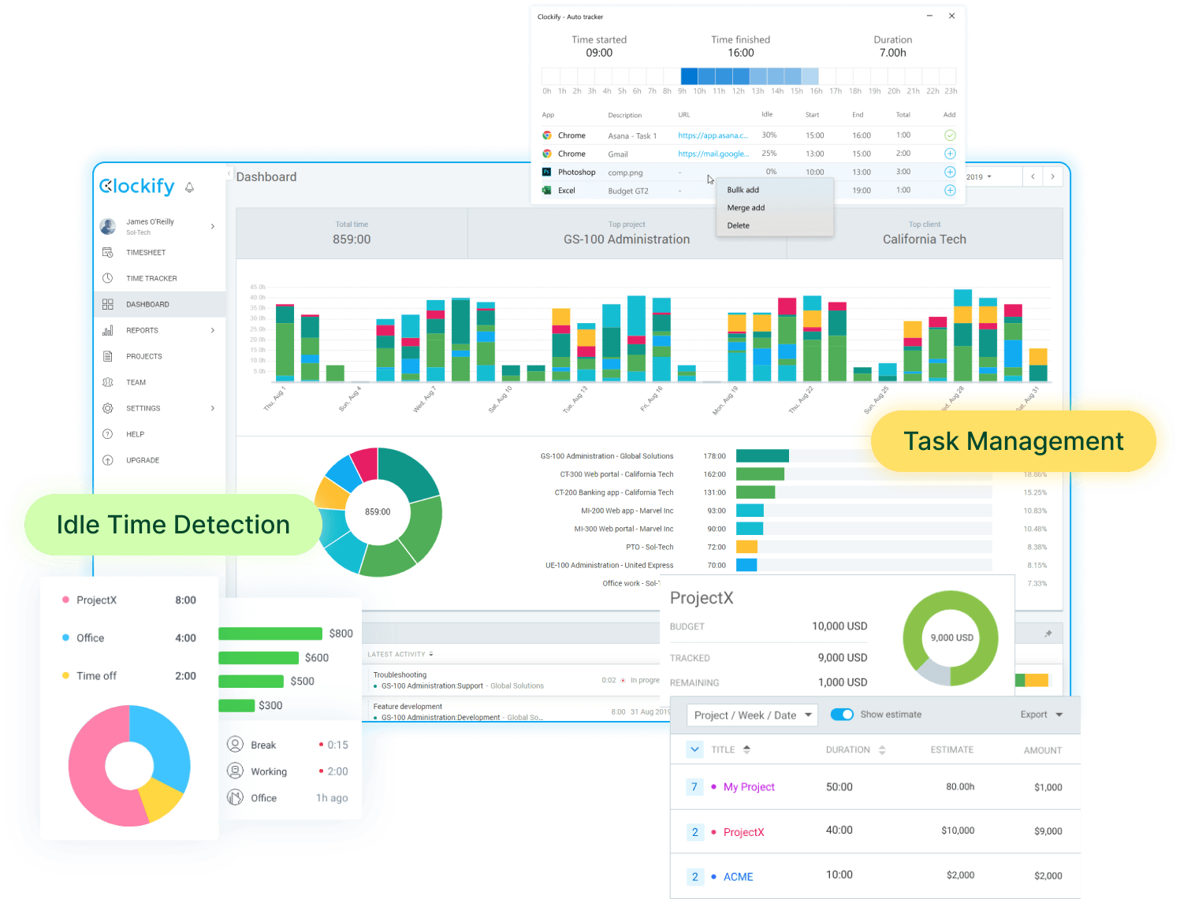Click the Working status person icon

235,771
